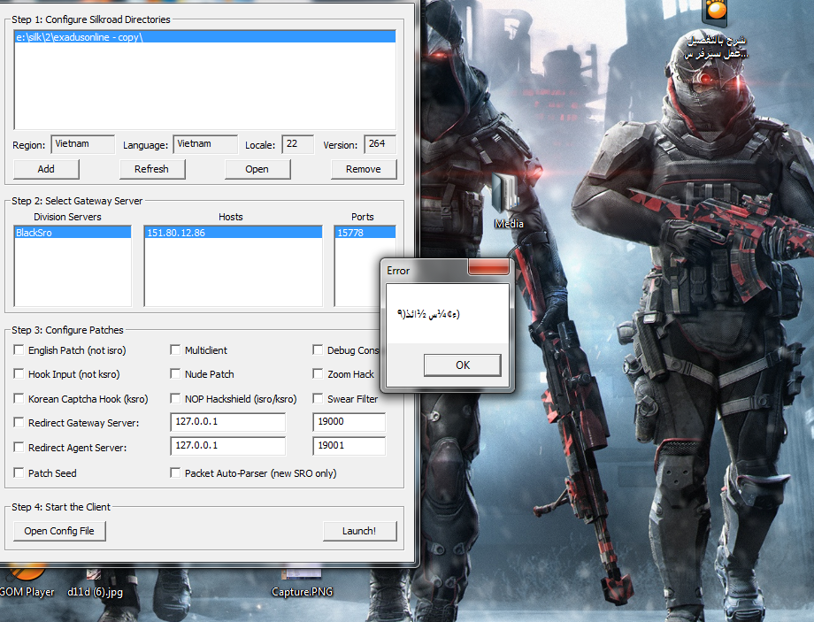The image size is (814, 622).
Task: Click the Launch! button
Action: (x=360, y=531)
